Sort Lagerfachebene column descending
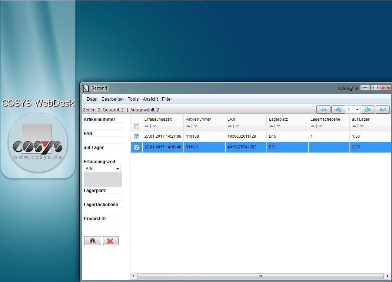 pyautogui.click(x=320, y=126)
